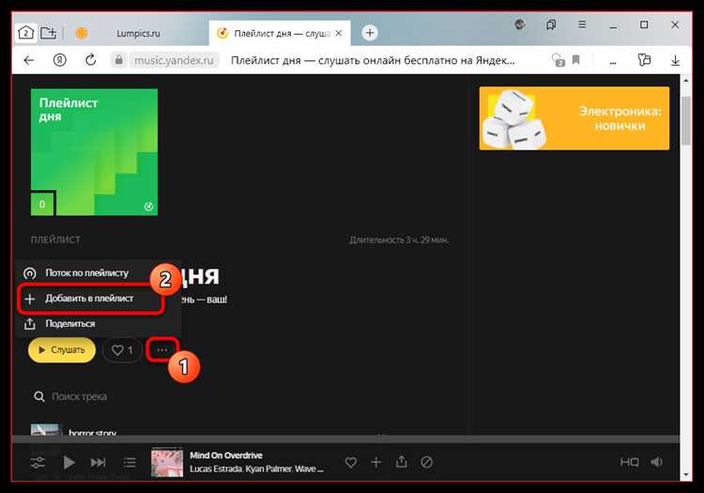Open the bookmarks collections icon in title bar
This screenshot has width=704, height=493.
551,24
